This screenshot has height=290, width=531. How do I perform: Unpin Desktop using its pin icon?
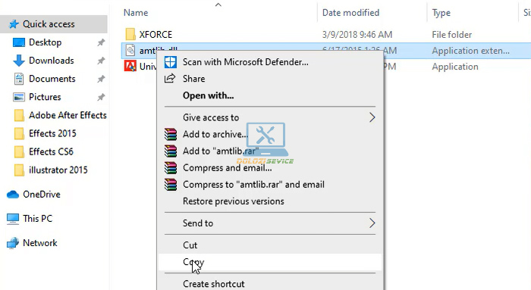(x=101, y=42)
